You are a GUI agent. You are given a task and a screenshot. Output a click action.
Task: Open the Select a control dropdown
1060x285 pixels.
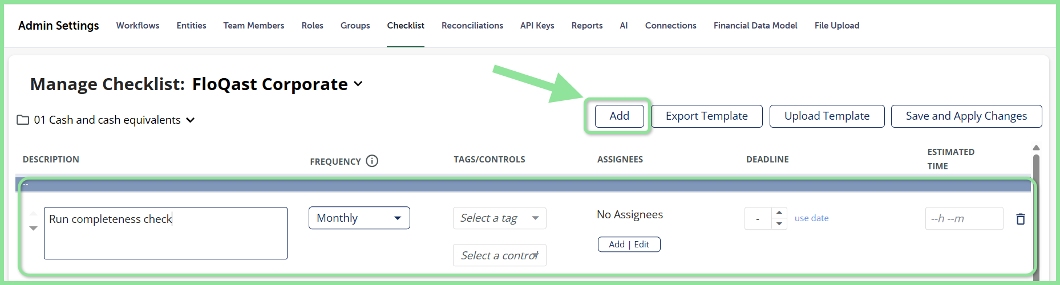(500, 255)
